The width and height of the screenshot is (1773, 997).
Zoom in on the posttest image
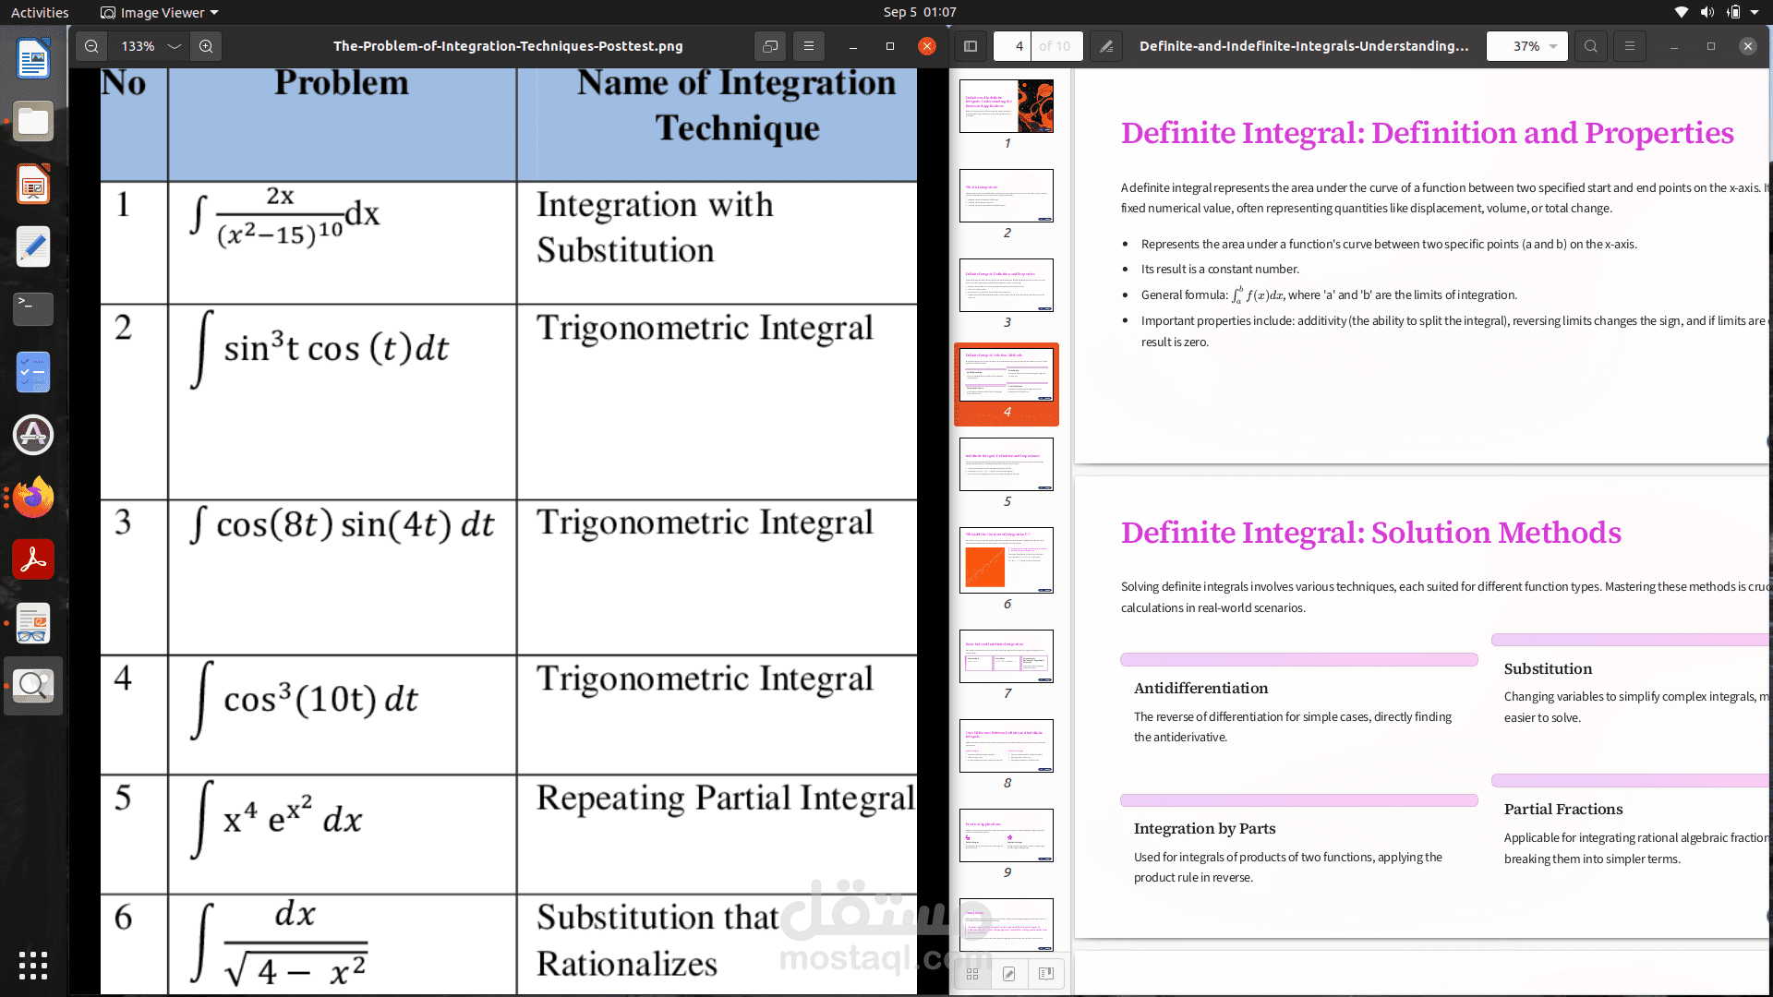pos(206,46)
